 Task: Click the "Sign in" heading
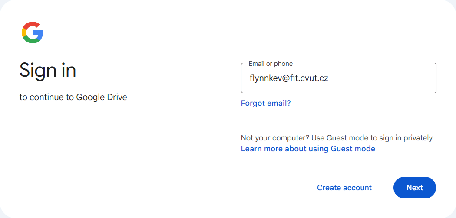[48, 71]
